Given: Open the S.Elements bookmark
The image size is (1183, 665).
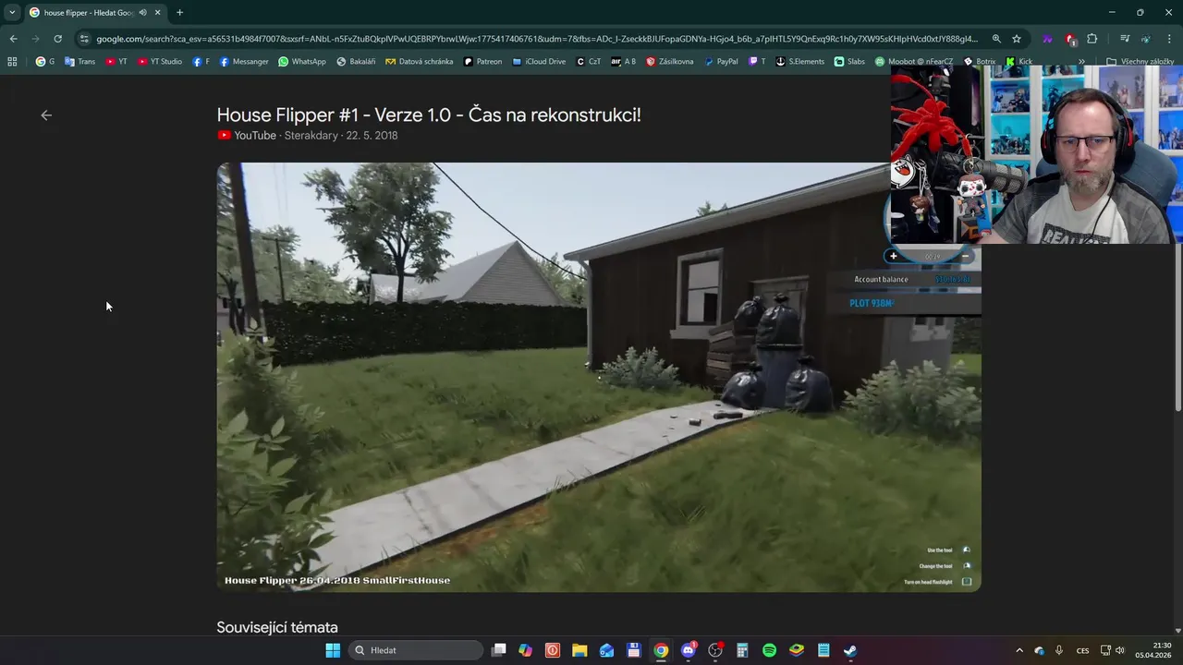Looking at the screenshot, I should click(799, 62).
